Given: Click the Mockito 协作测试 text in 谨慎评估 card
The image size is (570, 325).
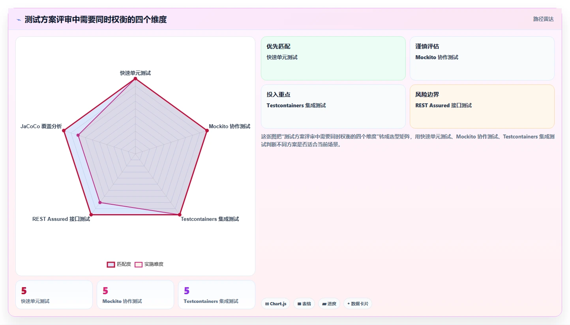Looking at the screenshot, I should pyautogui.click(x=437, y=57).
